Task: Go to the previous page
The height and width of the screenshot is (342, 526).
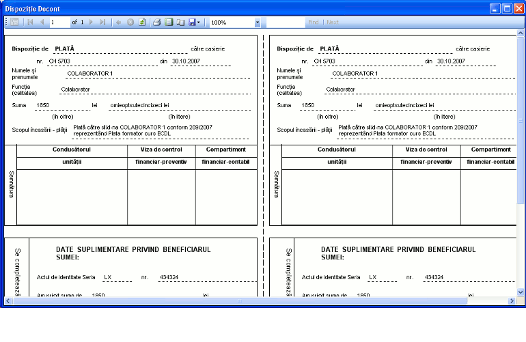Action: (x=42, y=22)
